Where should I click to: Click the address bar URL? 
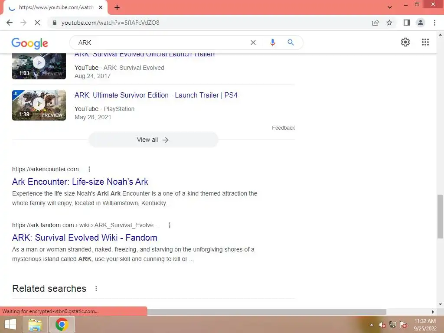(x=111, y=23)
